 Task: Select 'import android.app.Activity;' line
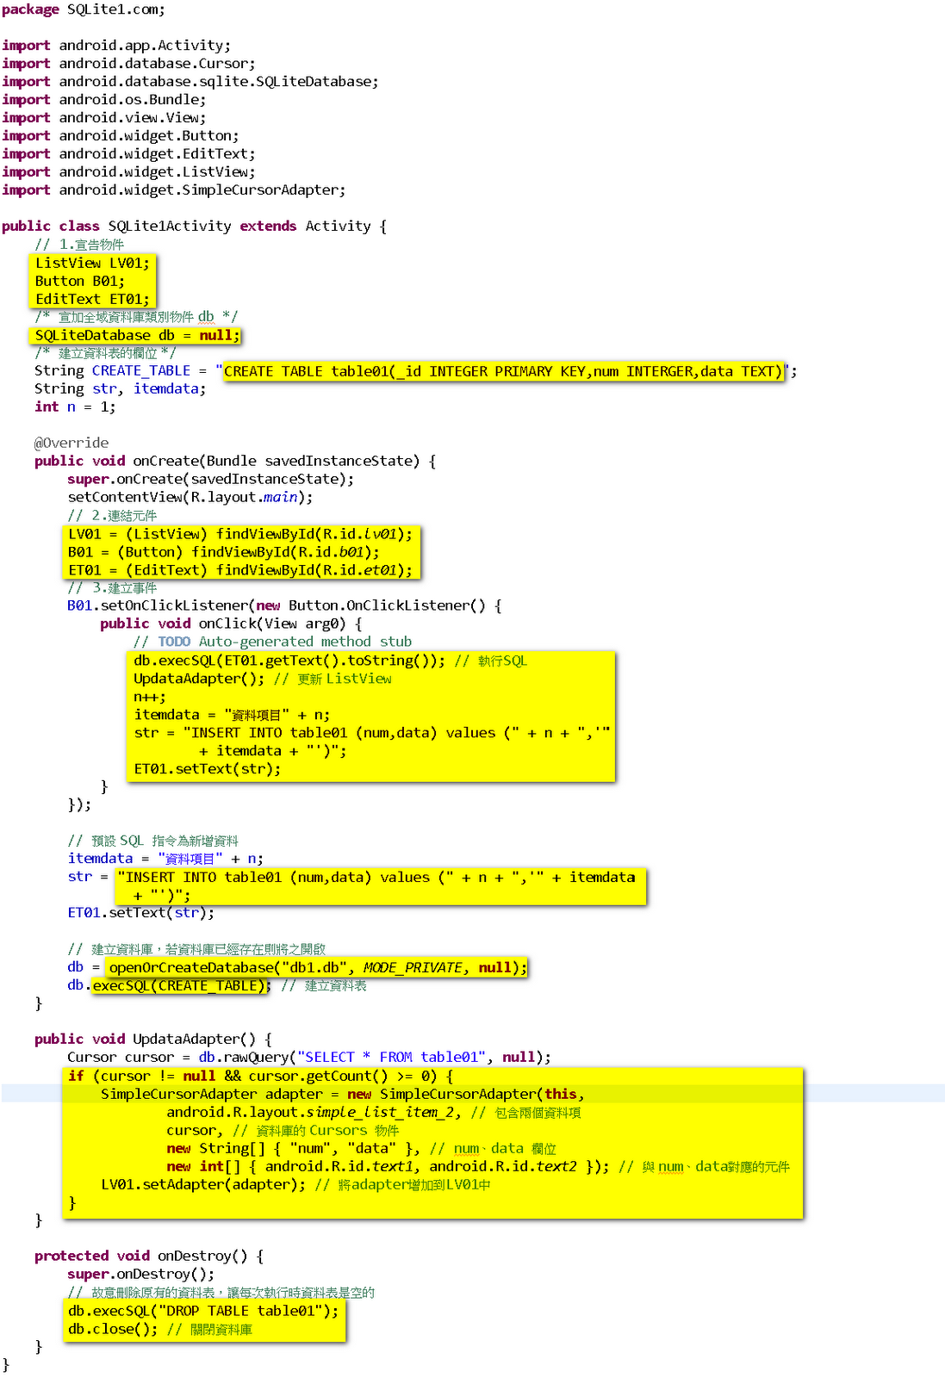tap(116, 46)
